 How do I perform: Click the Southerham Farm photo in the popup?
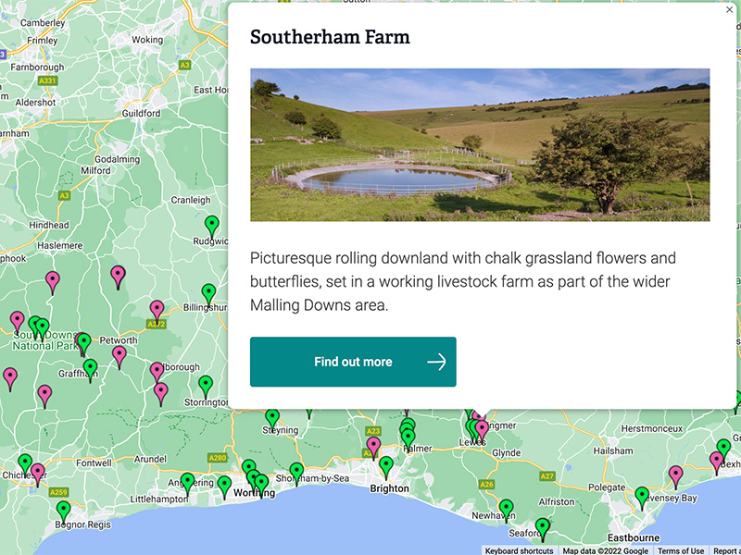486,143
